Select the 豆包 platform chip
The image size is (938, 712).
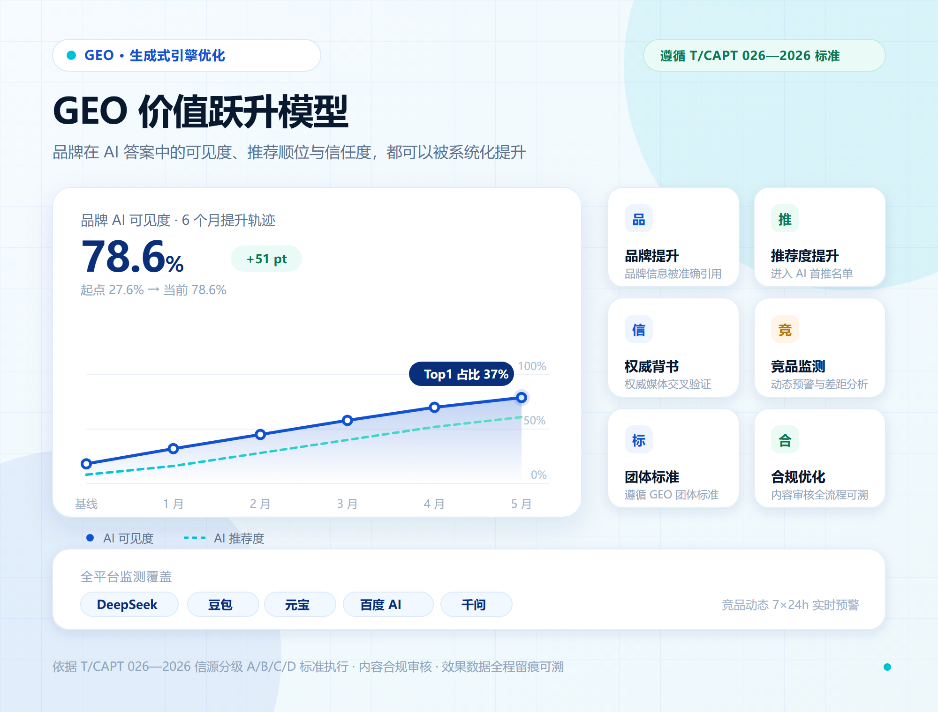223,604
